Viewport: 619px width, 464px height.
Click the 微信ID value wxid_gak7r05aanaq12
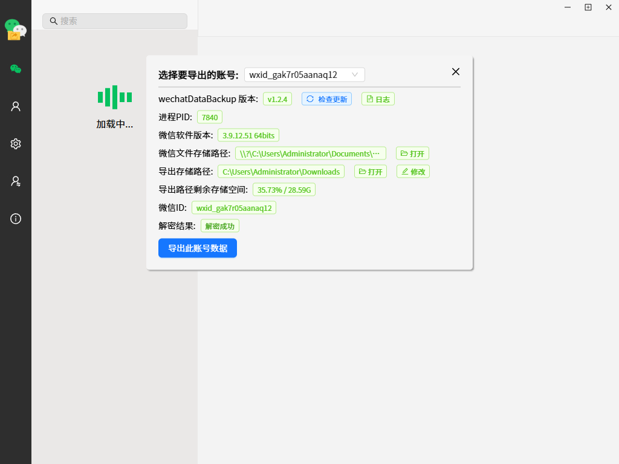[x=234, y=208]
